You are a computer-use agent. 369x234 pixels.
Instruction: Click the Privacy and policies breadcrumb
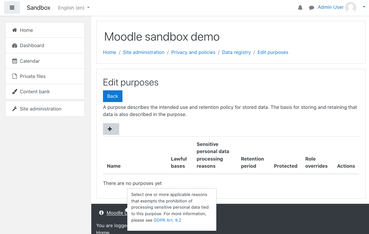coord(193,52)
